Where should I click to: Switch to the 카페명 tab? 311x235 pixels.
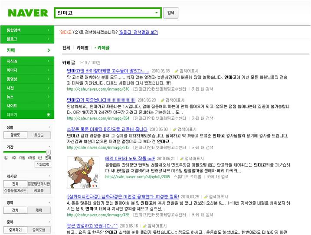click(x=82, y=48)
